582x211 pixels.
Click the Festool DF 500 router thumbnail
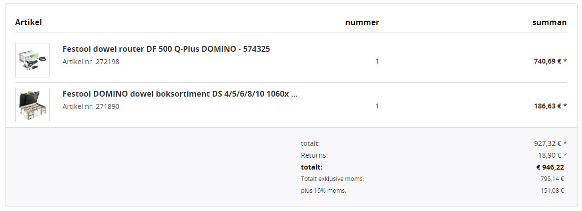pyautogui.click(x=33, y=60)
